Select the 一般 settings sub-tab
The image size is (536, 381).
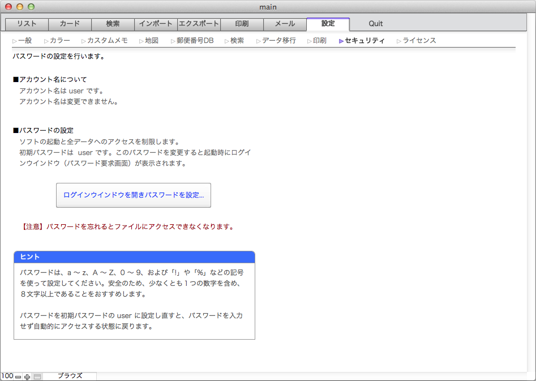25,41
